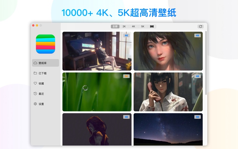
Task: Click the 4K badge on starry sky wallpaper
Action: click(x=198, y=117)
